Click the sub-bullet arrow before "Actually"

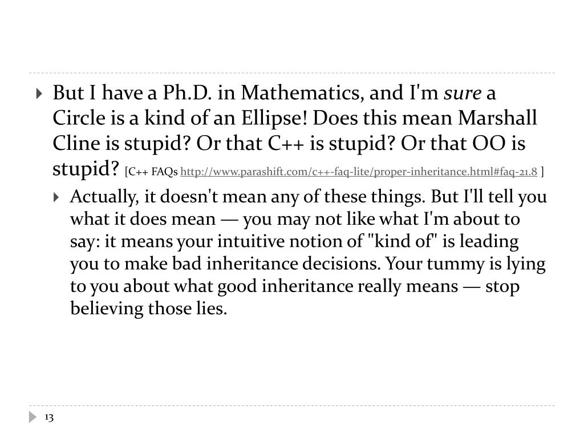pyautogui.click(x=56, y=197)
